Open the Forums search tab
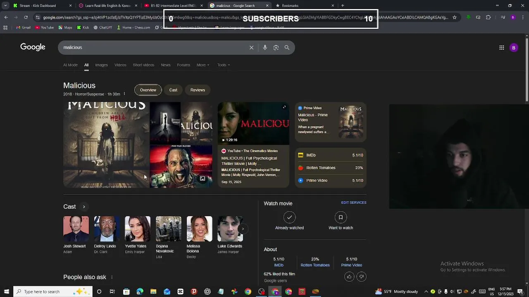 coord(183,65)
